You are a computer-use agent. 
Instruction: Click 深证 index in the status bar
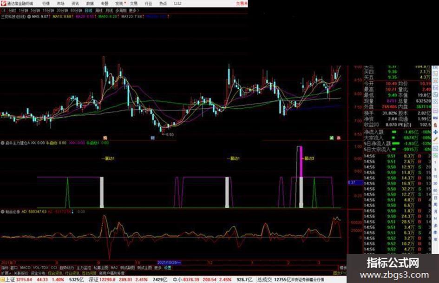[x=93, y=280]
